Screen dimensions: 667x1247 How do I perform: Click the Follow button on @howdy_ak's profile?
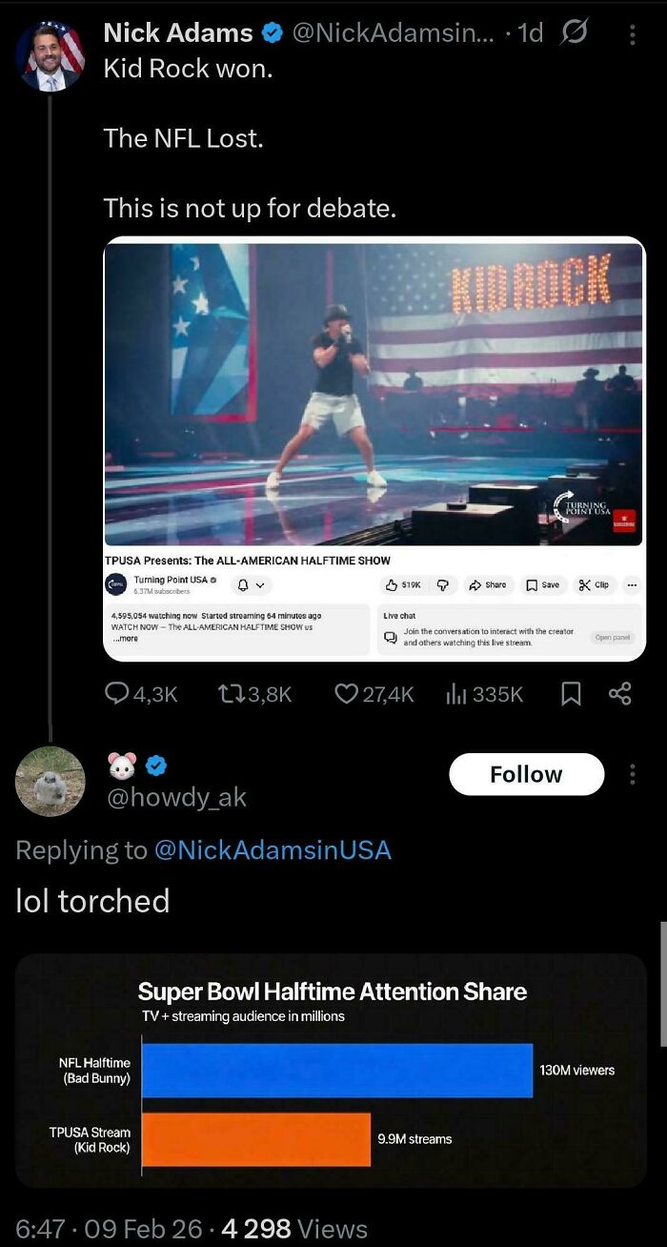526,774
